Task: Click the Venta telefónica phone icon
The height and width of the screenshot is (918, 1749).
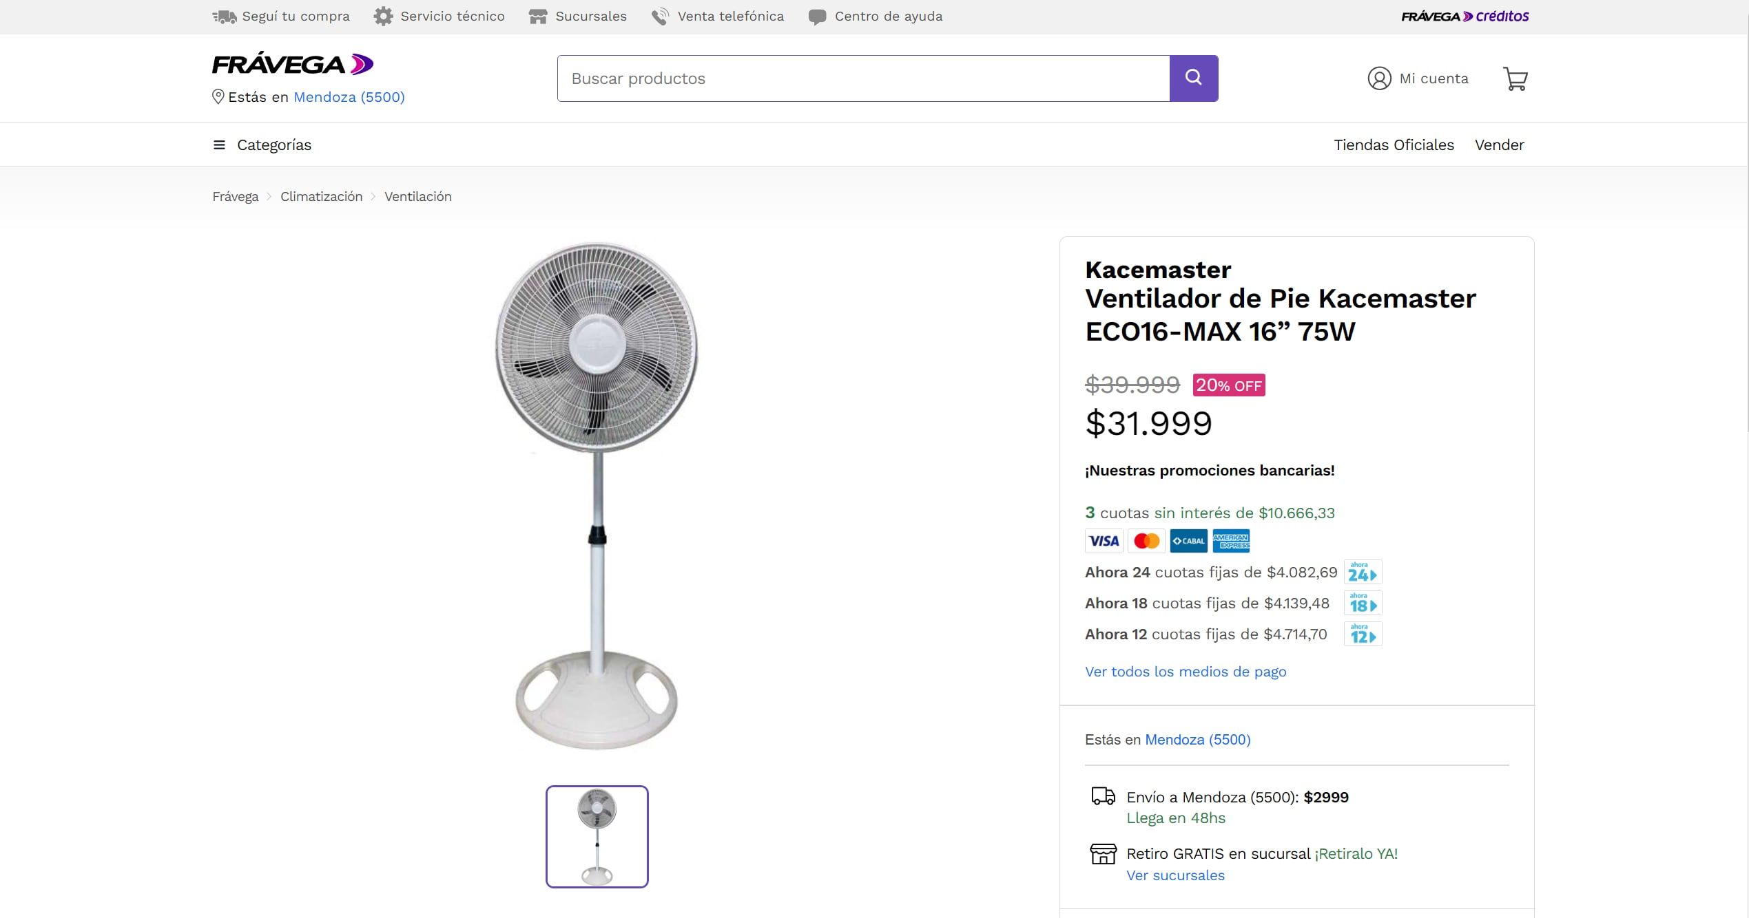Action: [659, 16]
